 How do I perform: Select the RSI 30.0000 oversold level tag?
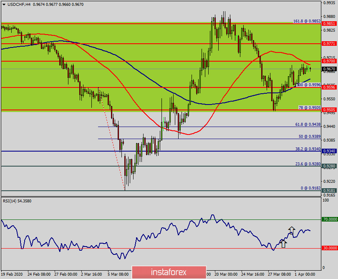[329, 248]
